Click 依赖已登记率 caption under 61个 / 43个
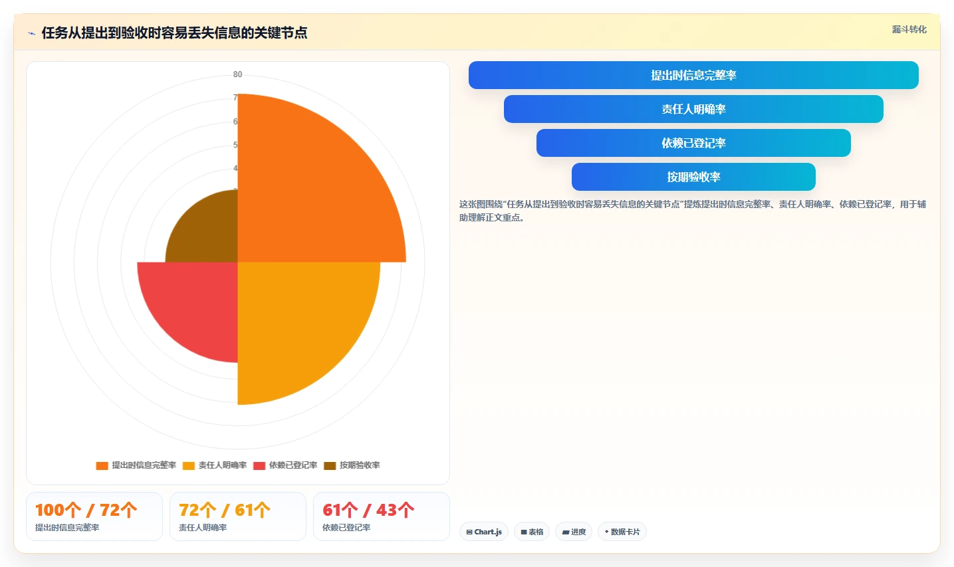This screenshot has width=954, height=567. [x=346, y=527]
